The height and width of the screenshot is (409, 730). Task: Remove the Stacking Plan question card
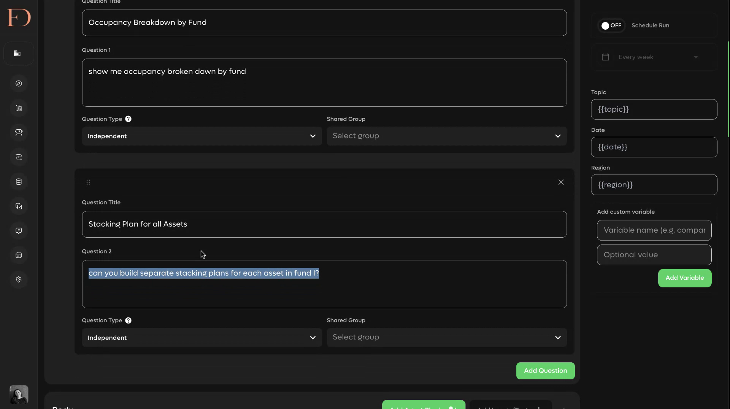pos(561,182)
